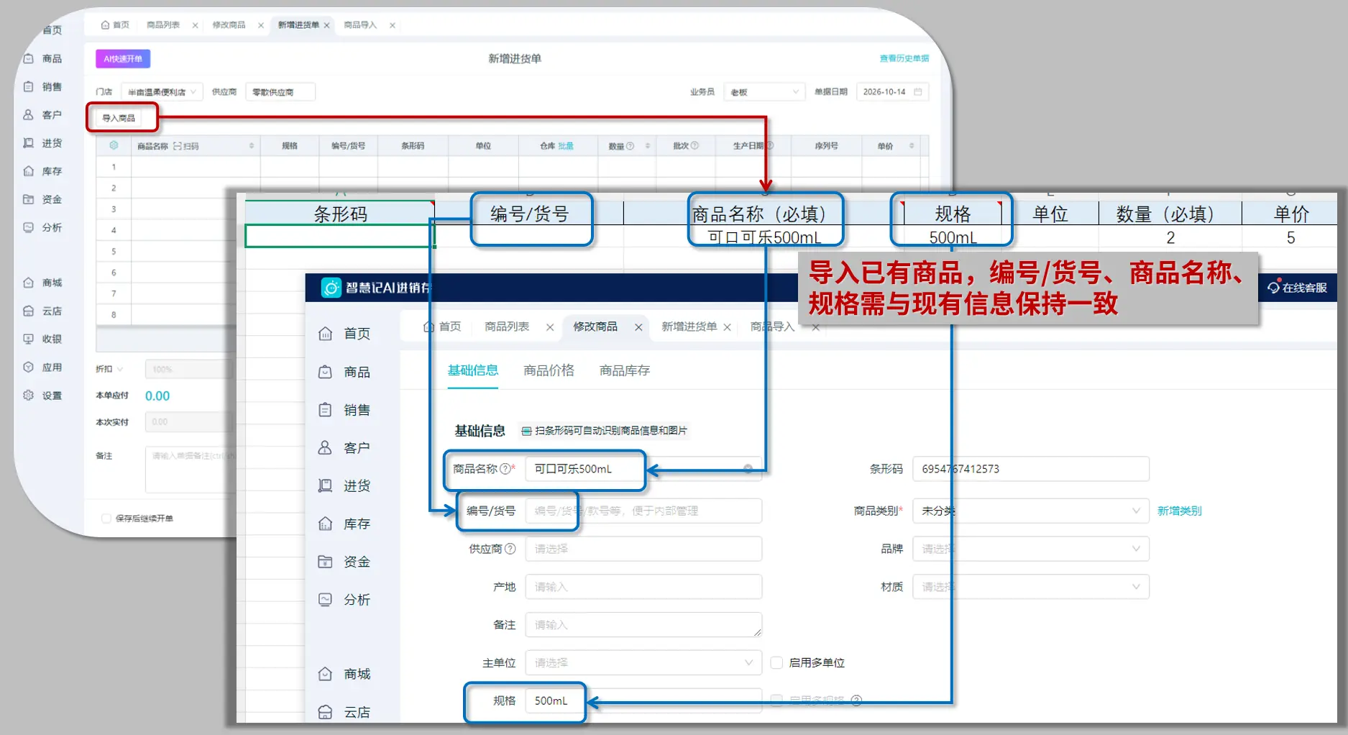
Task: Close the 修改商品 tab in the front window
Action: [638, 327]
